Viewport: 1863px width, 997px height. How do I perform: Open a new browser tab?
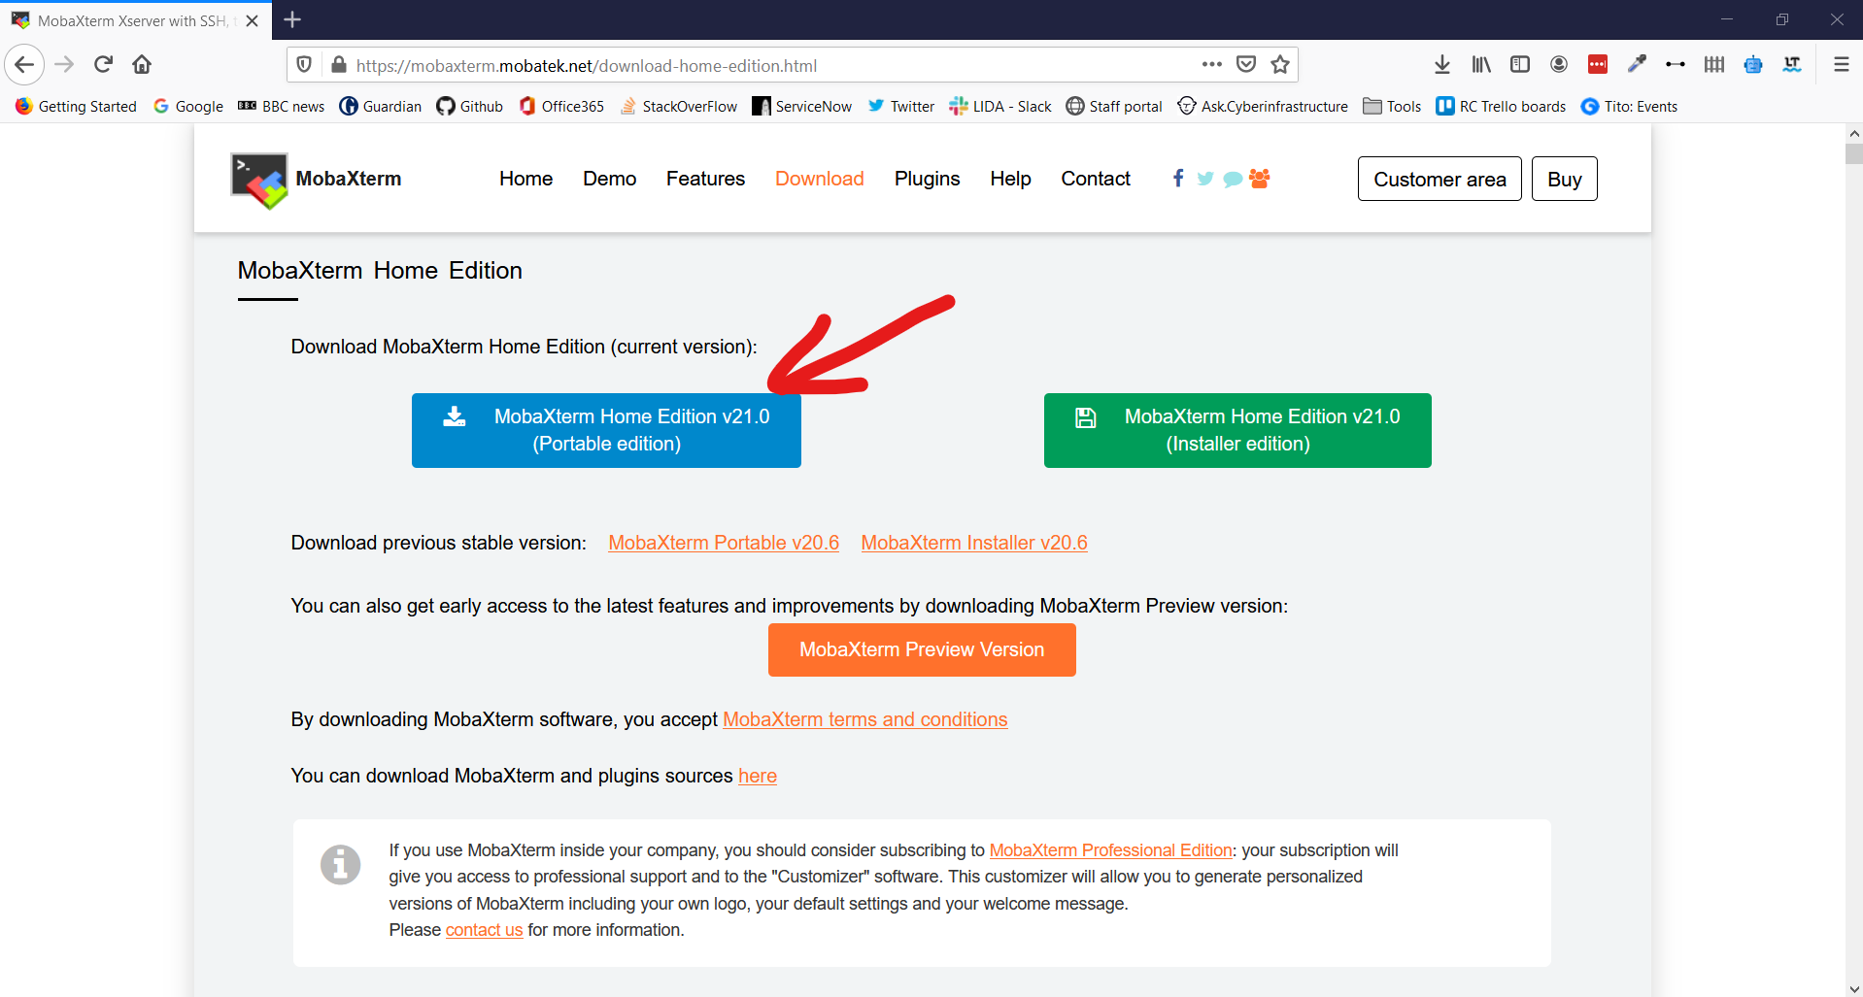point(292,19)
